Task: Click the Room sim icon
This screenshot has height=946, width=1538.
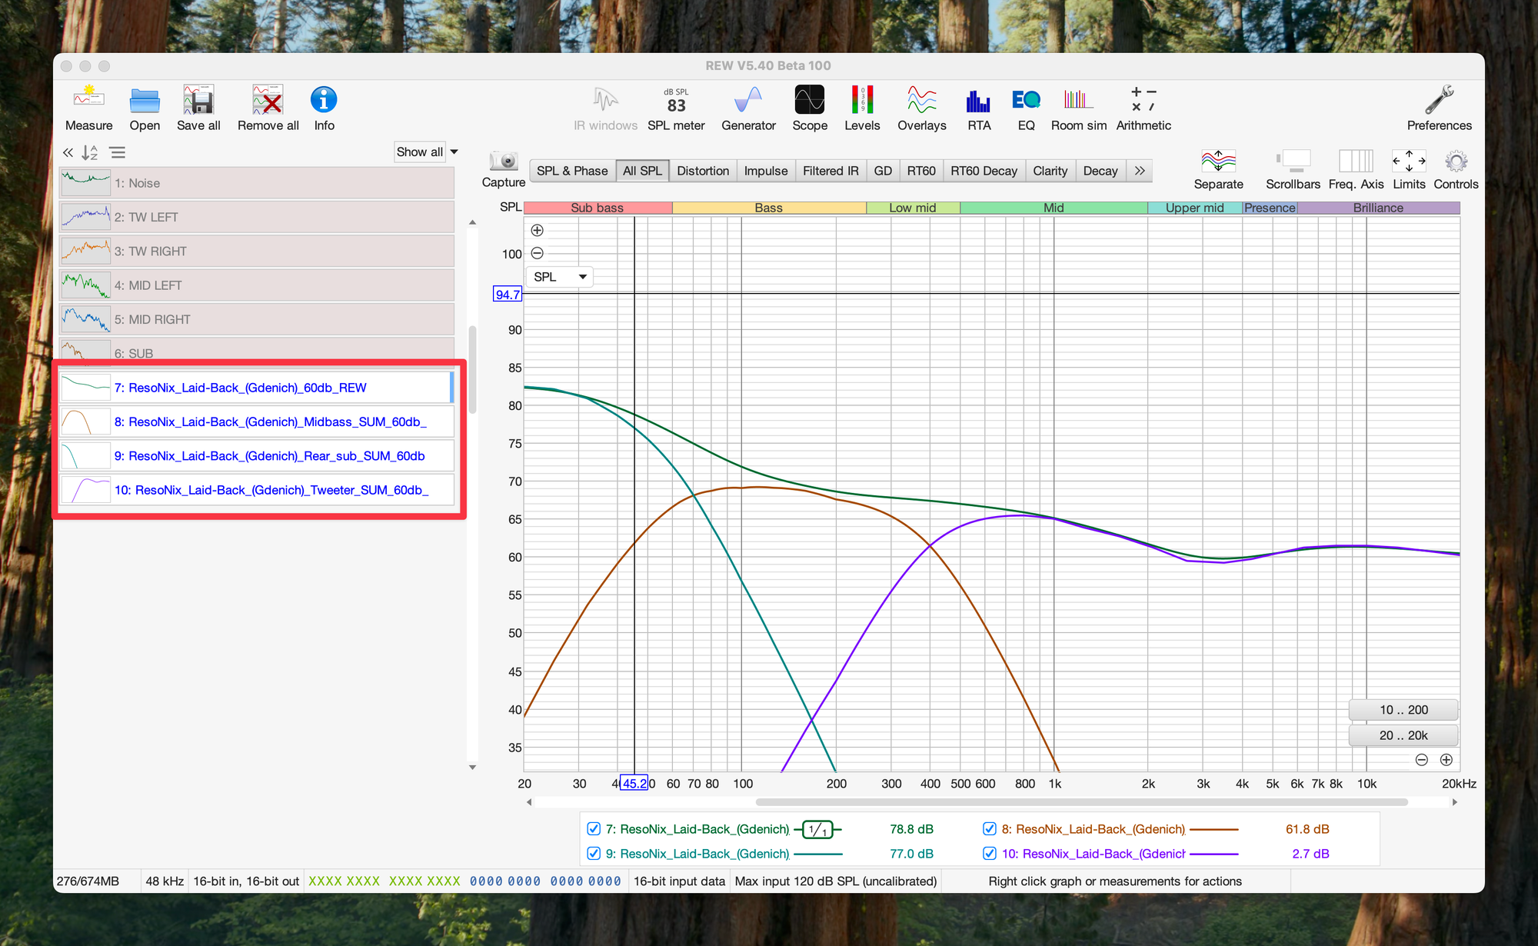Action: coord(1078,108)
